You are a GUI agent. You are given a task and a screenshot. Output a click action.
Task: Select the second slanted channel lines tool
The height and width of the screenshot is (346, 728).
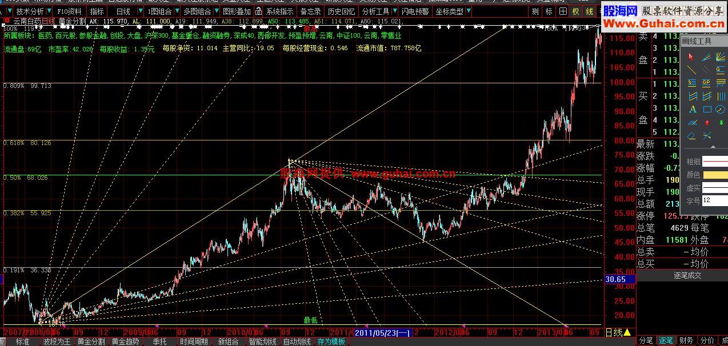[707, 96]
